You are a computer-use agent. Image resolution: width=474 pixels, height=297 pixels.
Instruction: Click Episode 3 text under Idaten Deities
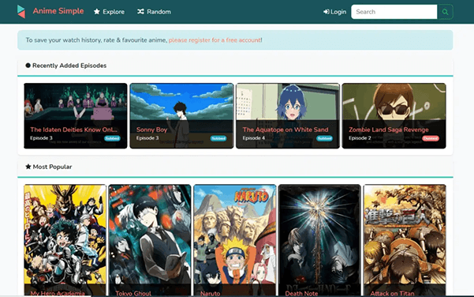coord(41,138)
